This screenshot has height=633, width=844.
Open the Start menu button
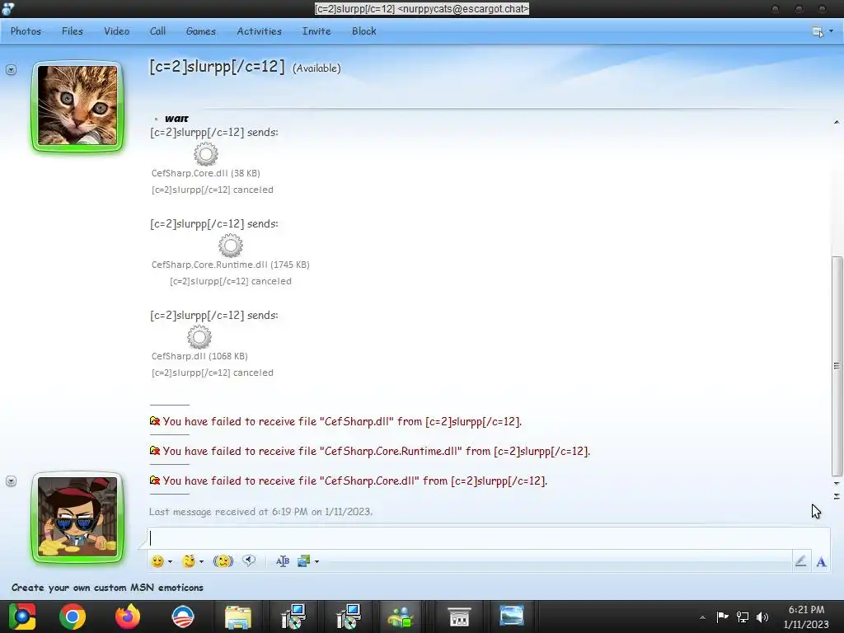[22, 617]
